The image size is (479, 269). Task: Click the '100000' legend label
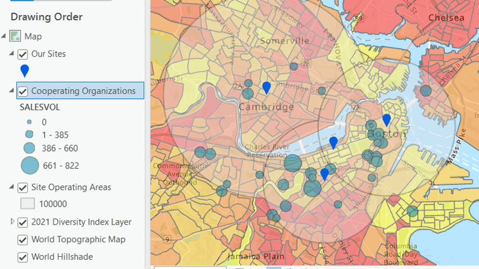[53, 204]
